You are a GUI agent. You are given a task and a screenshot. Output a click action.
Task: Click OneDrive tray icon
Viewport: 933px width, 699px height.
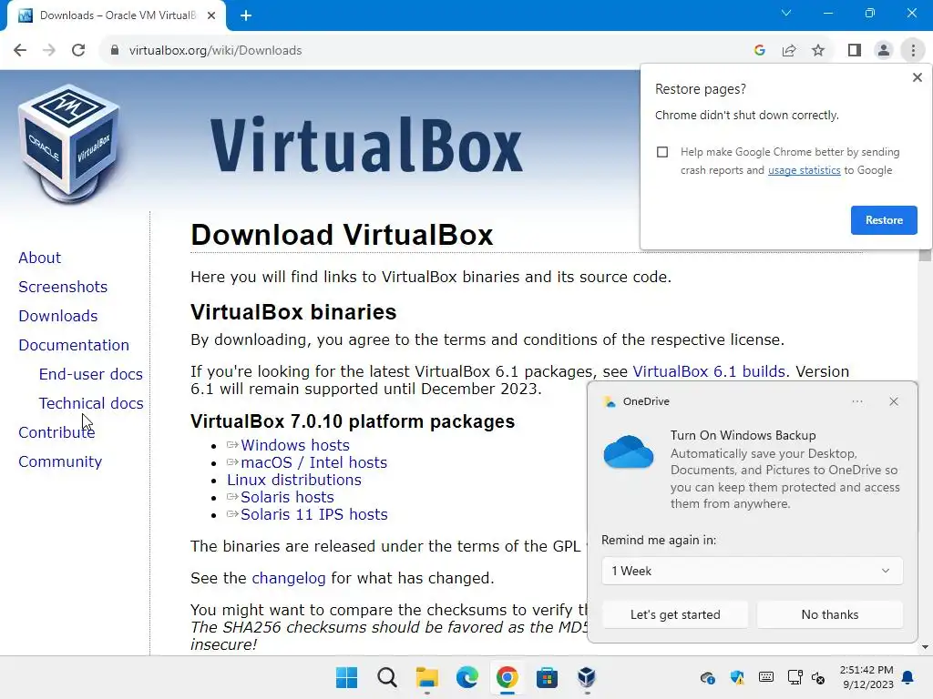[707, 677]
